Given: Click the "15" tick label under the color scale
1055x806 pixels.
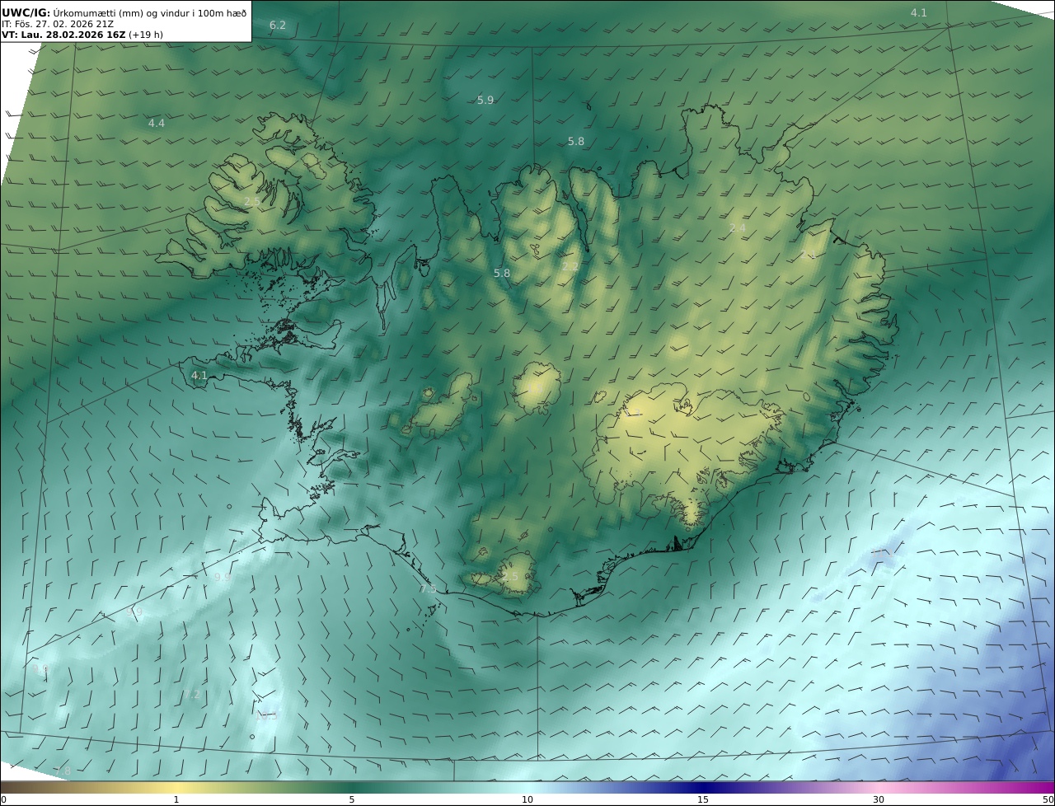Looking at the screenshot, I should (x=703, y=799).
